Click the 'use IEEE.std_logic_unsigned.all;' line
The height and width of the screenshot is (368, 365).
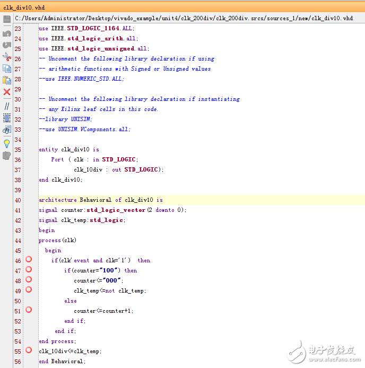pyautogui.click(x=94, y=48)
